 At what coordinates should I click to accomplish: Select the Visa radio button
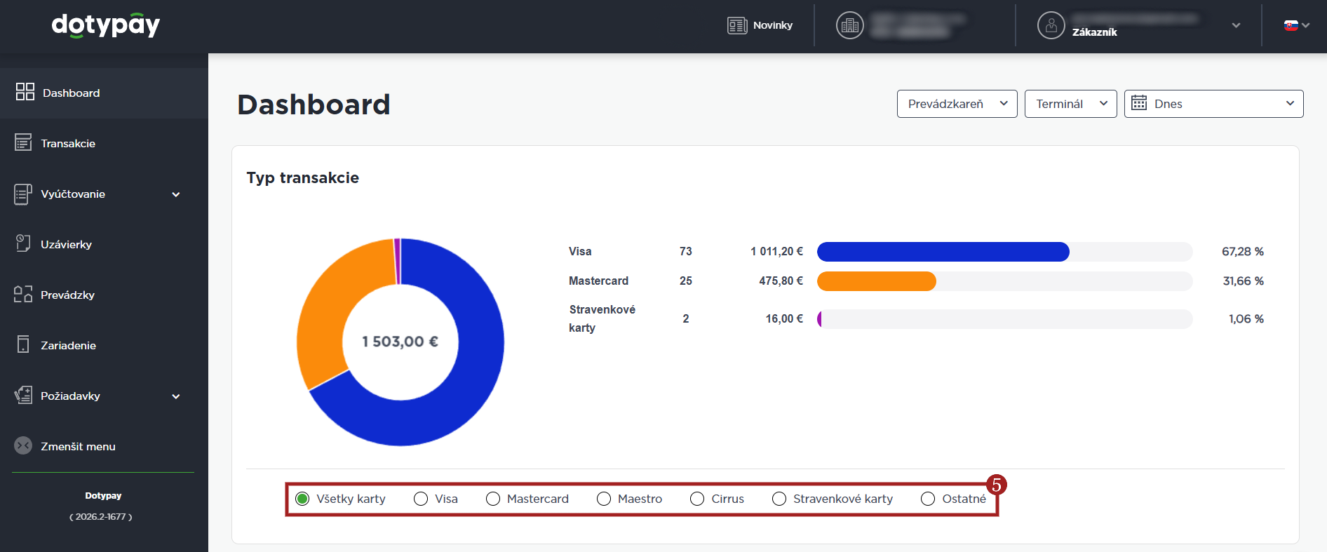tap(421, 499)
